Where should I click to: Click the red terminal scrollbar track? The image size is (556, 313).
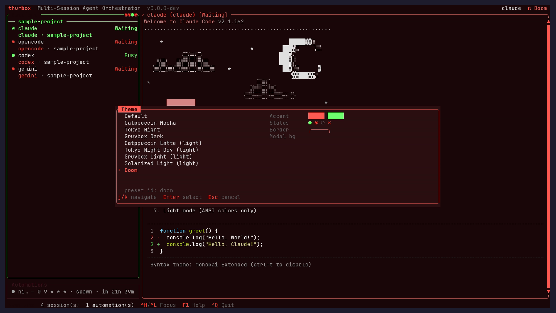click(548, 156)
